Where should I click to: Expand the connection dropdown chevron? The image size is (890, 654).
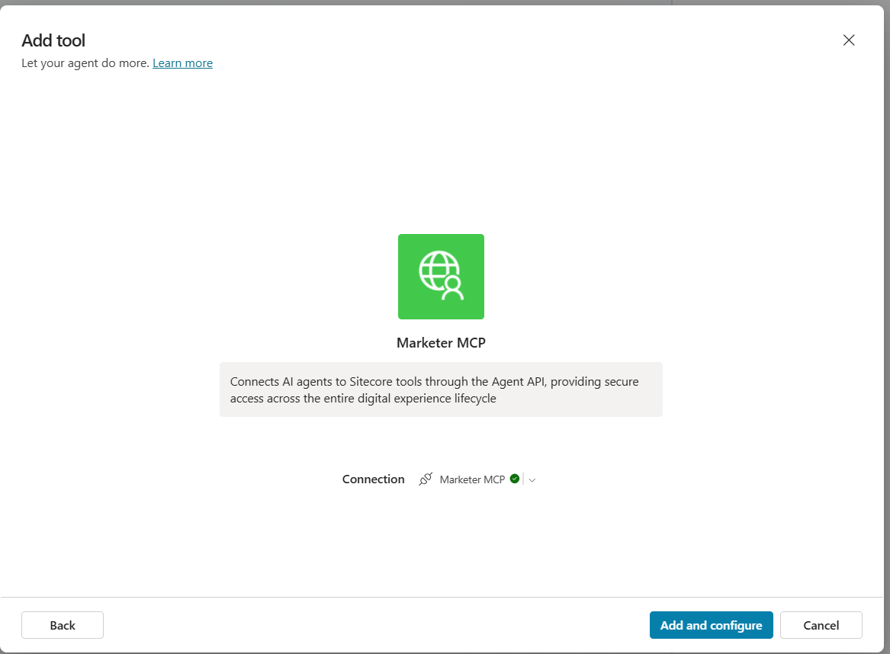532,480
